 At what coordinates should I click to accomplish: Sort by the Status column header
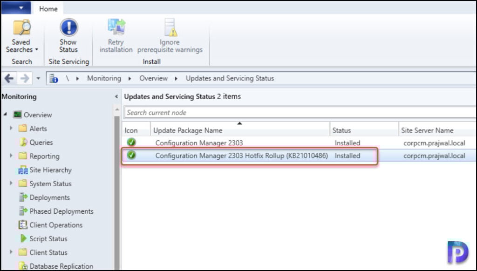tap(364, 130)
